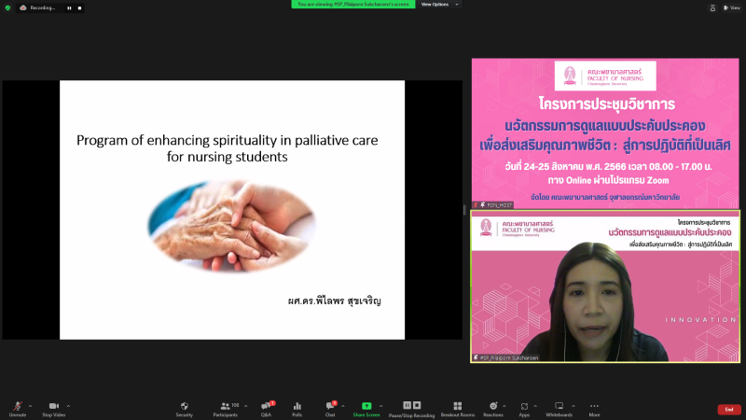Pause or stop the meeting recording

pos(411,407)
